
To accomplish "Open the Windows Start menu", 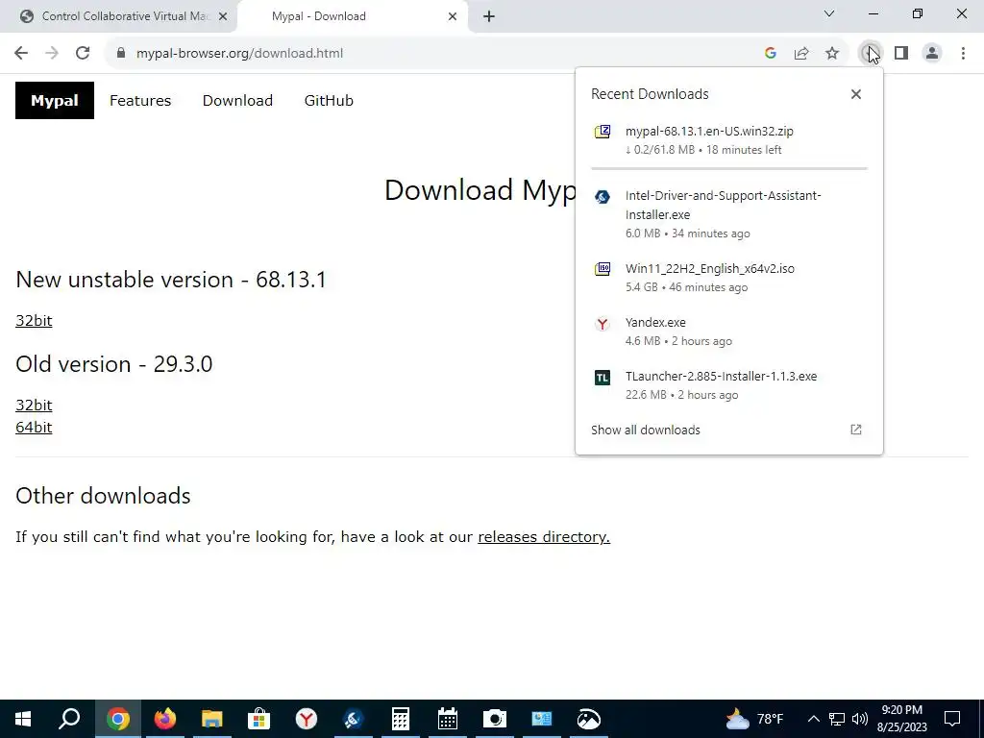I will coord(23,719).
